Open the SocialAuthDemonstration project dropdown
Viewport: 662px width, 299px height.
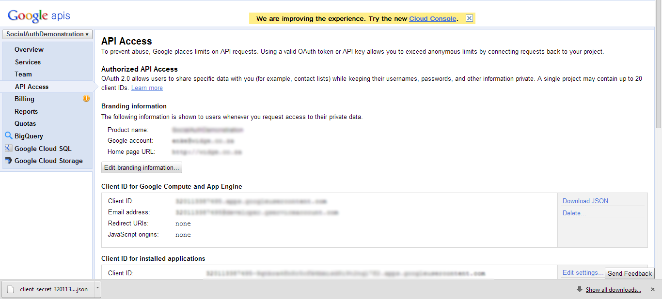pyautogui.click(x=47, y=34)
